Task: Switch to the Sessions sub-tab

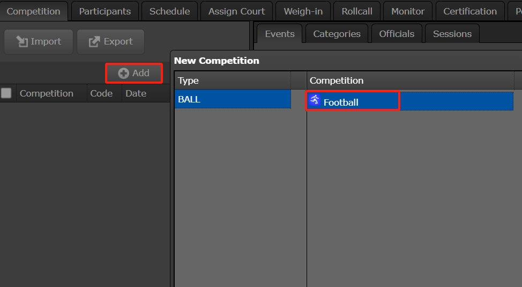Action: pos(452,34)
